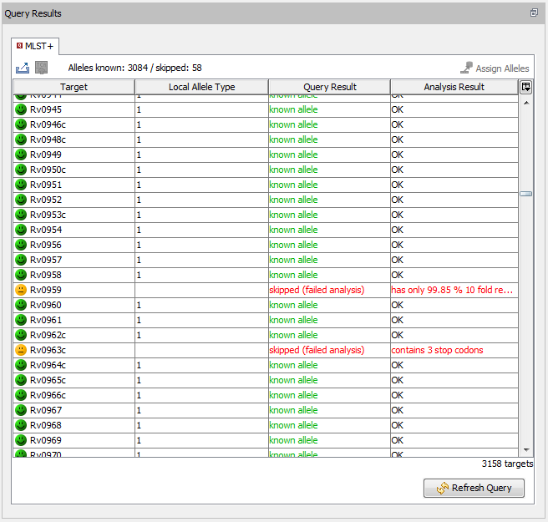Click the orange warning face for Rv0963c
This screenshot has height=522, width=548.
pyautogui.click(x=21, y=350)
